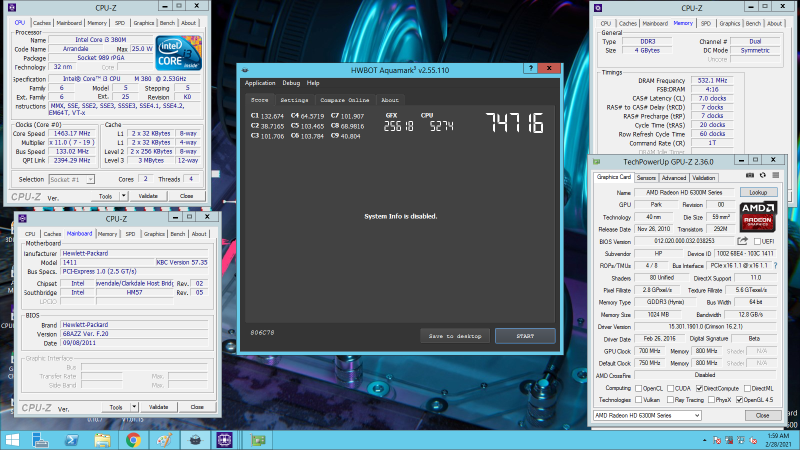This screenshot has width=800, height=450.
Task: Open the SPD tab in Mainboard CPU-Z window
Action: (130, 234)
